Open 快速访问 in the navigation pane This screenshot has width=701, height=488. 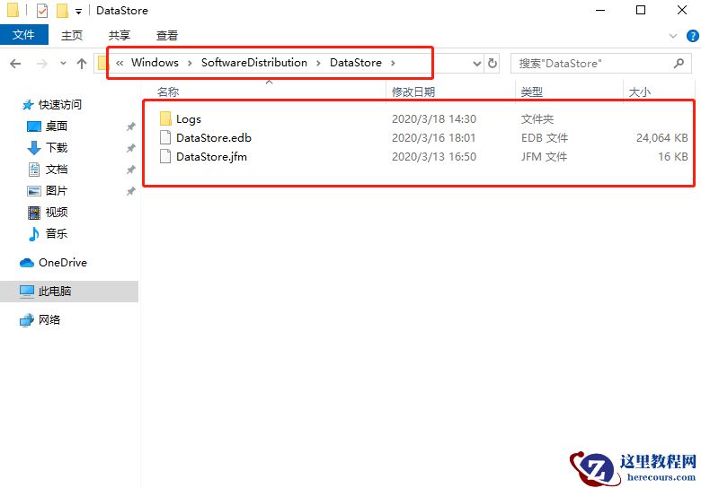60,105
